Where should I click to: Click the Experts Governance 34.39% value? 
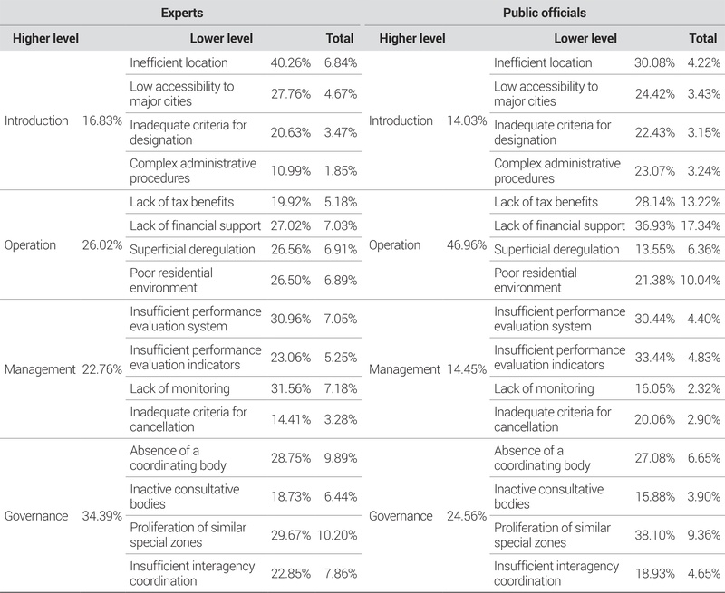point(101,516)
